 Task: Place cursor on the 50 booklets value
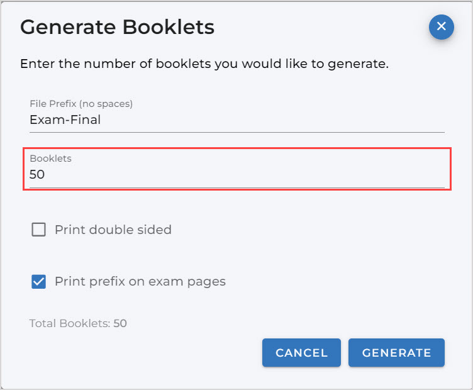(x=37, y=175)
